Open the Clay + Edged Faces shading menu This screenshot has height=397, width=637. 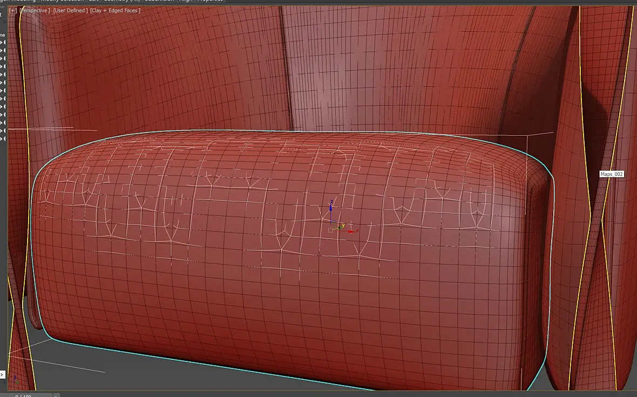pos(116,11)
